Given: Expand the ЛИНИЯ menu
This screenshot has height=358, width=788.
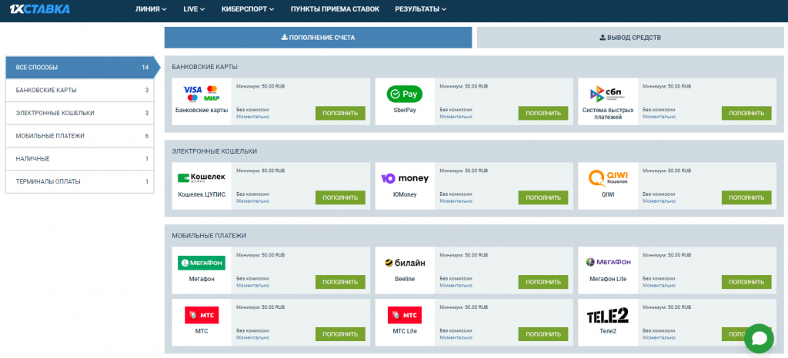Looking at the screenshot, I should tap(151, 9).
